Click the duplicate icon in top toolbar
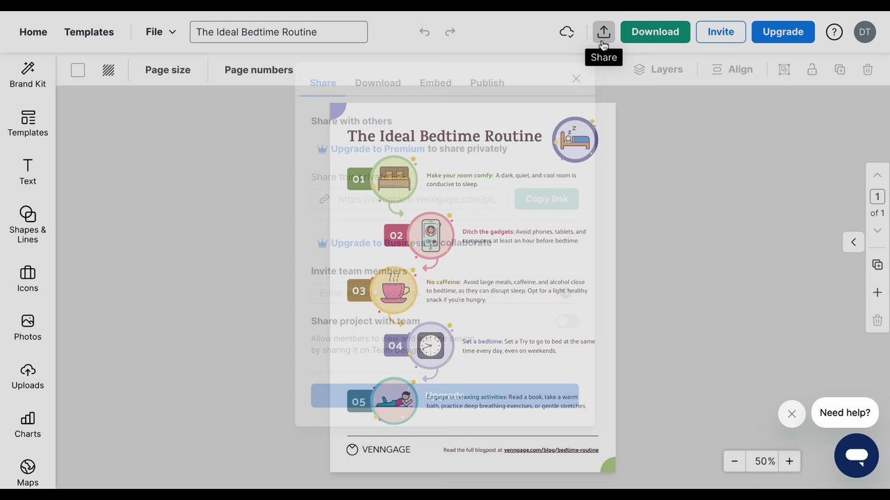890x500 pixels. pos(840,69)
